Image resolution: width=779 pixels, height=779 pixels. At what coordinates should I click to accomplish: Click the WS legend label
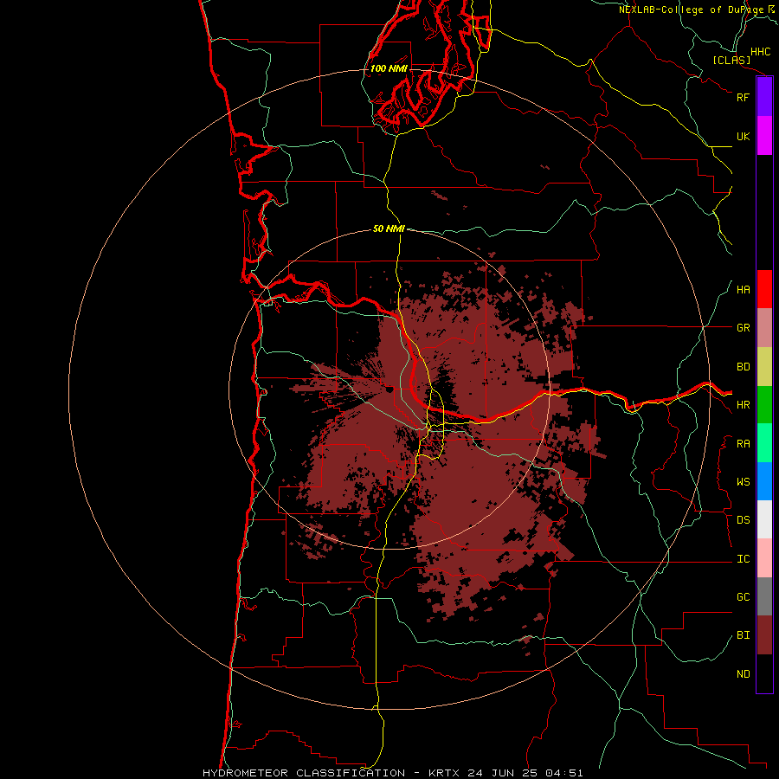(743, 482)
